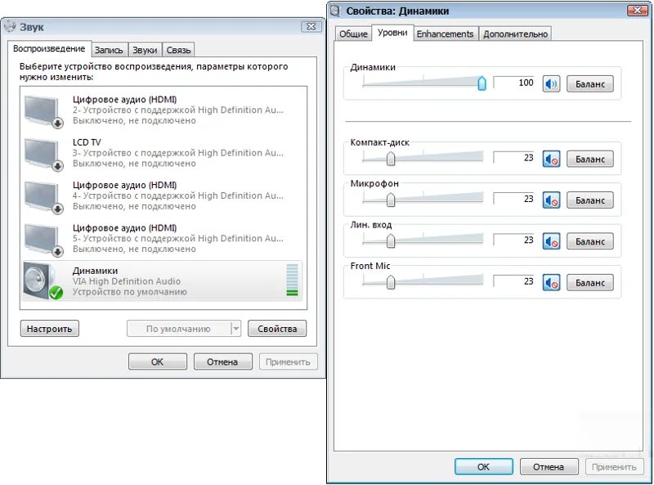Unmute the Лин. вход channel
654x485 pixels.
[x=551, y=241]
